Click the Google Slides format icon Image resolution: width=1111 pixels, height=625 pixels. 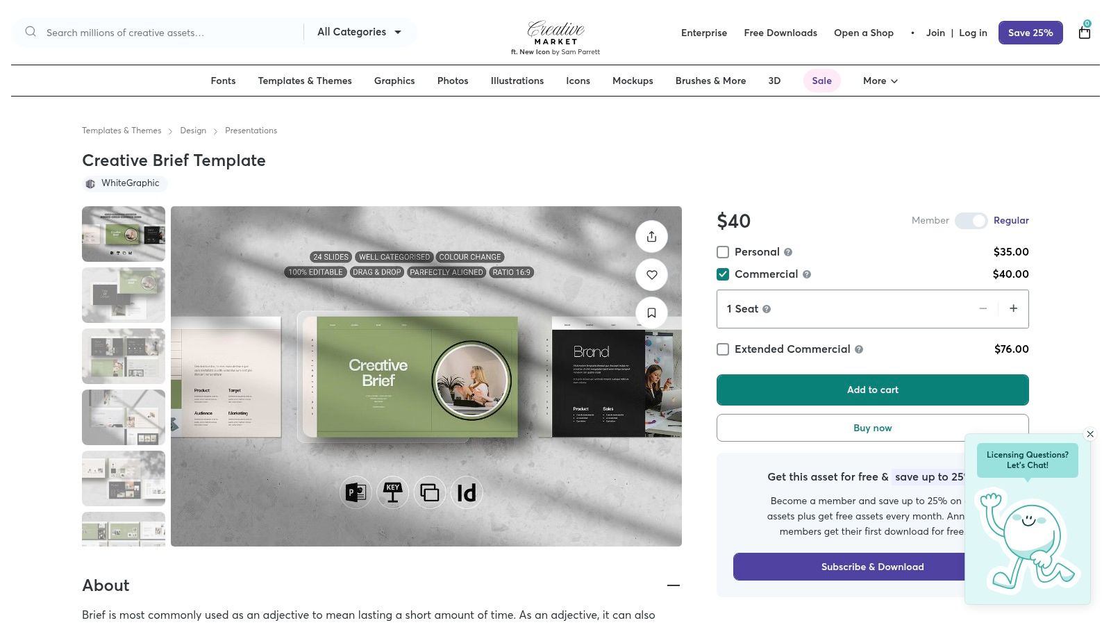[x=430, y=492]
